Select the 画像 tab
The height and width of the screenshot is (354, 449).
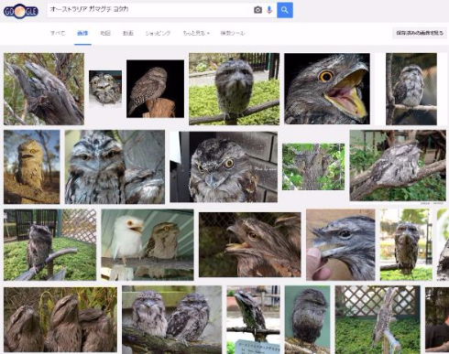click(82, 33)
